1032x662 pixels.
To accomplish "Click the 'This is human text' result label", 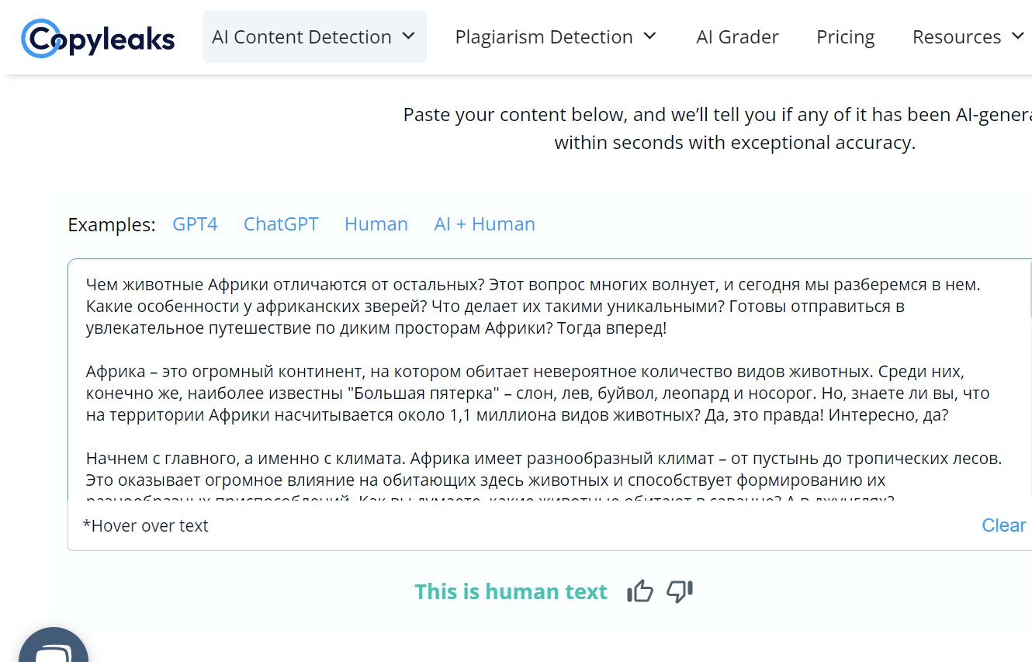I will [x=511, y=591].
